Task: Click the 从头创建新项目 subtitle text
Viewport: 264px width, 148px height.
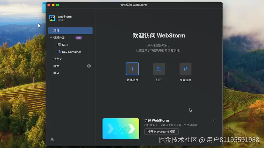Action: [159, 45]
